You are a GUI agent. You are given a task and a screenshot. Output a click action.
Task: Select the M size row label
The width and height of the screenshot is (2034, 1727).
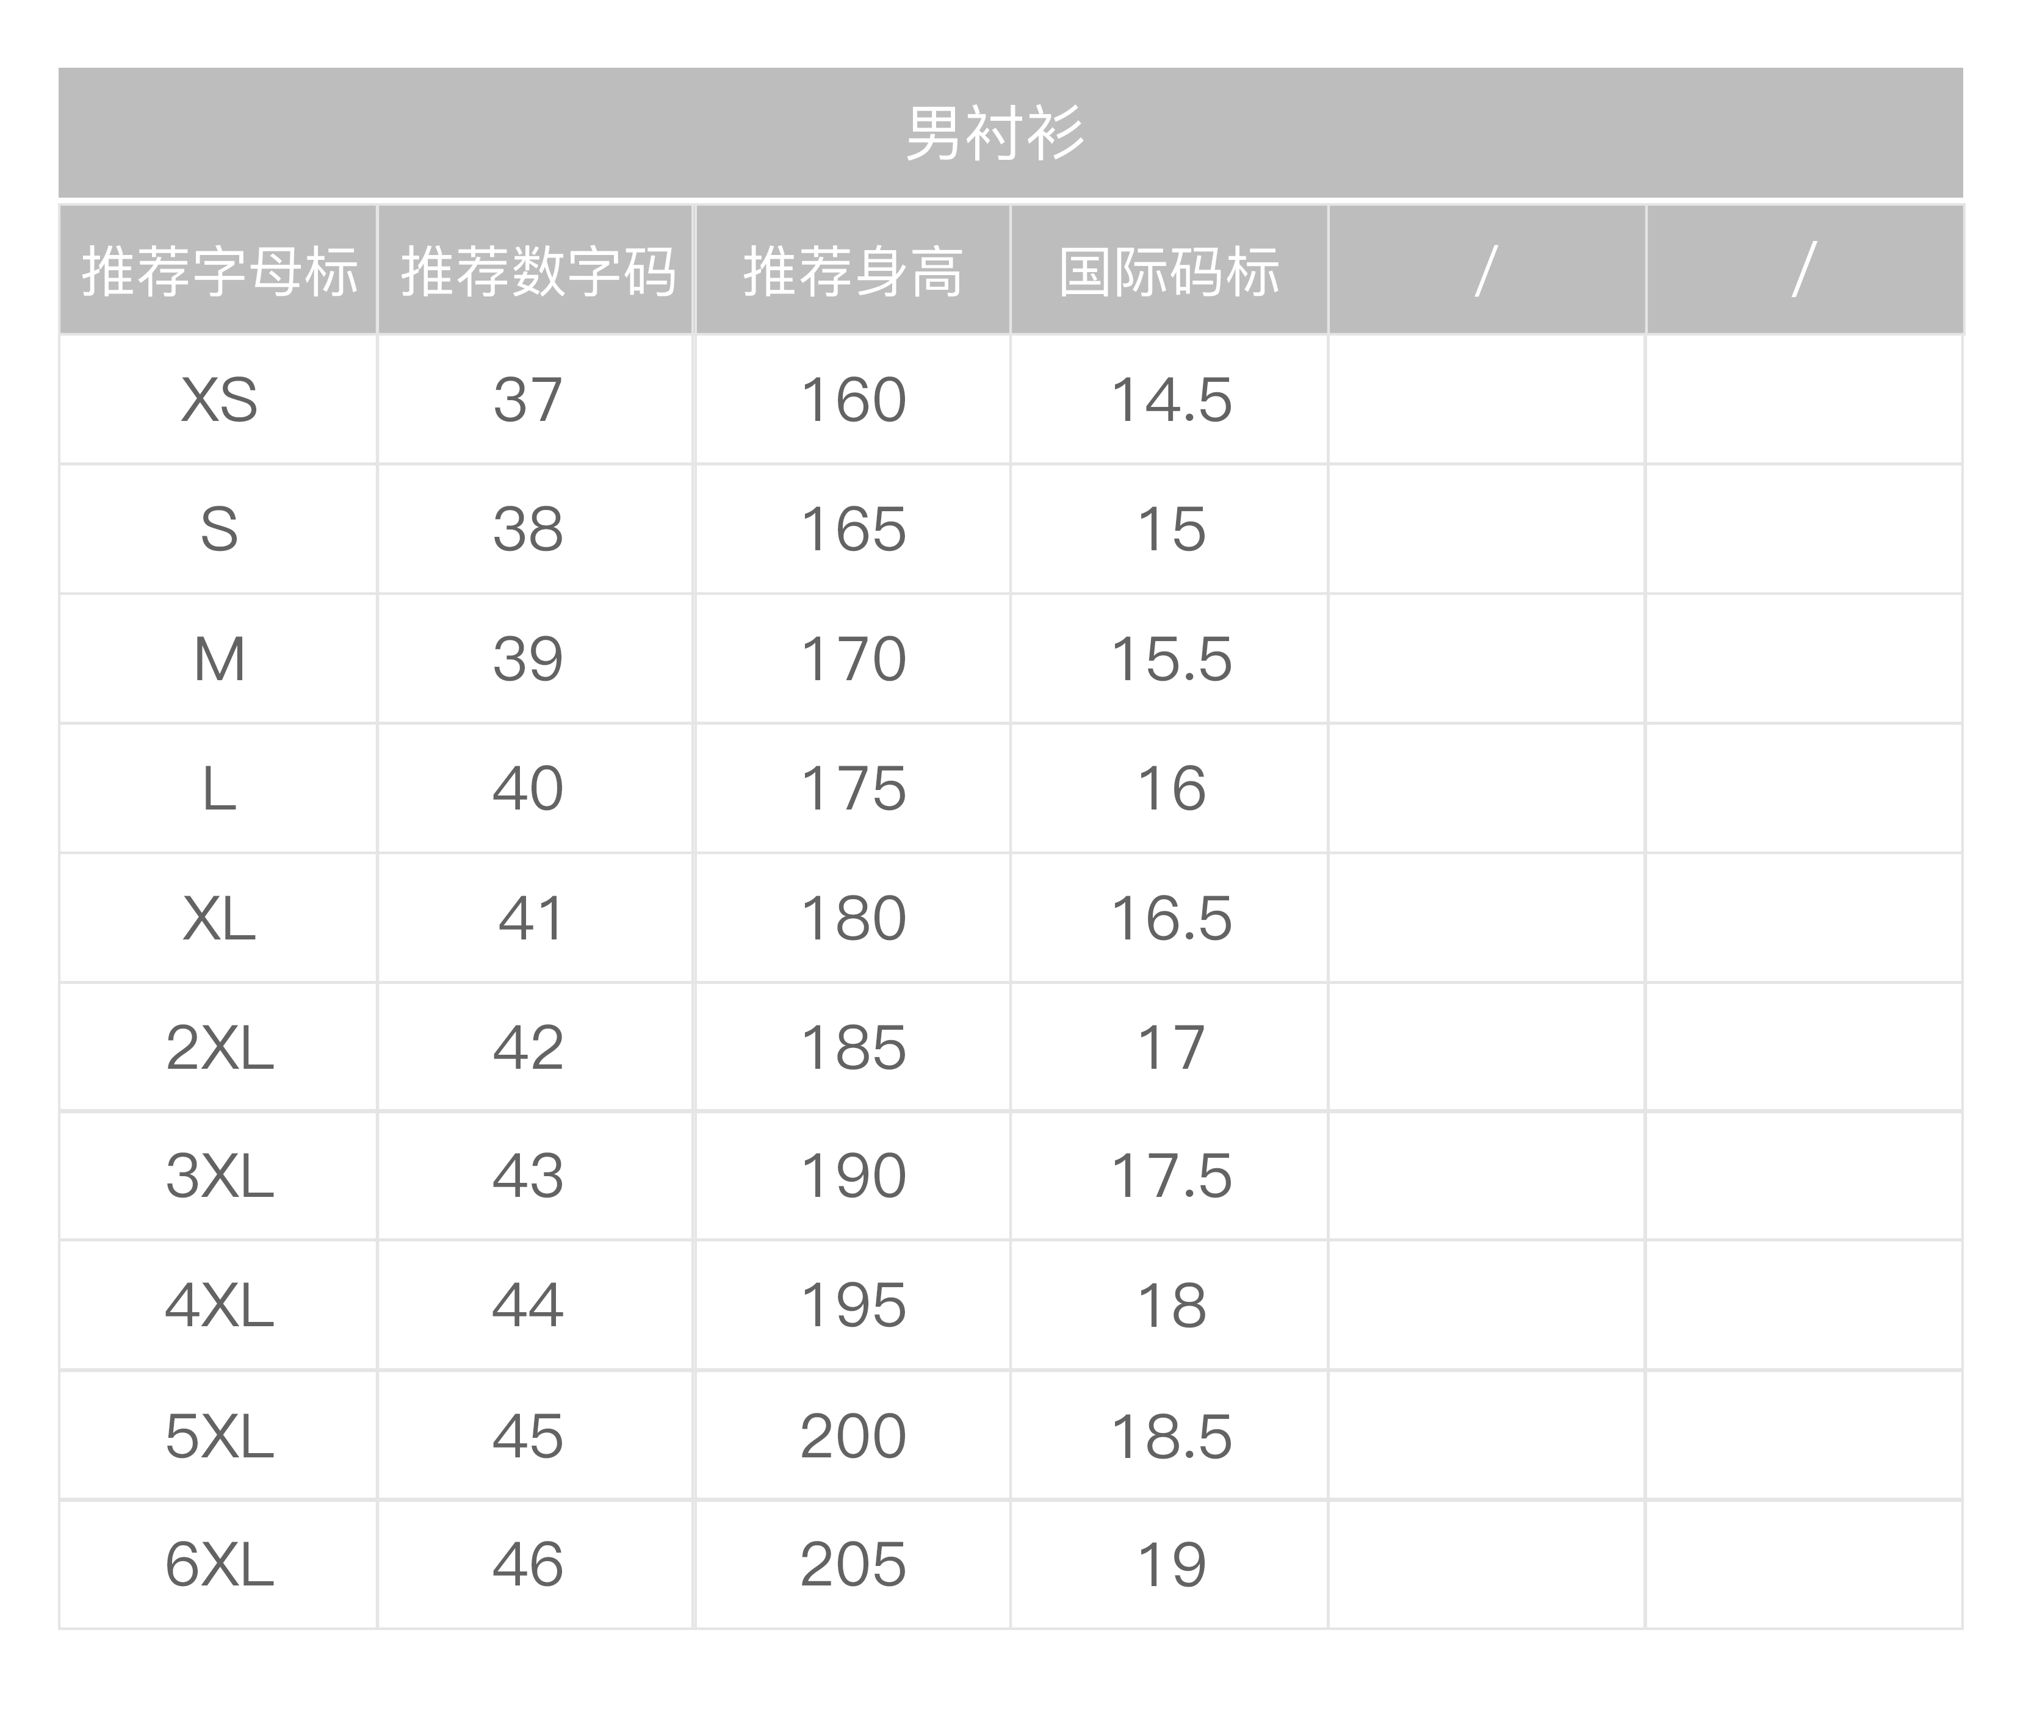tap(218, 659)
